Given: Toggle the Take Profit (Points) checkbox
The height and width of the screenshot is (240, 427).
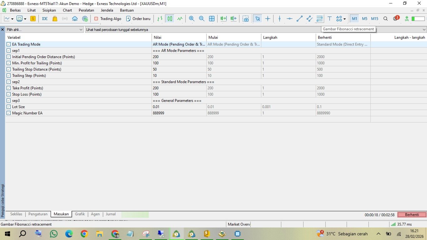Looking at the screenshot, I should coord(9,88).
